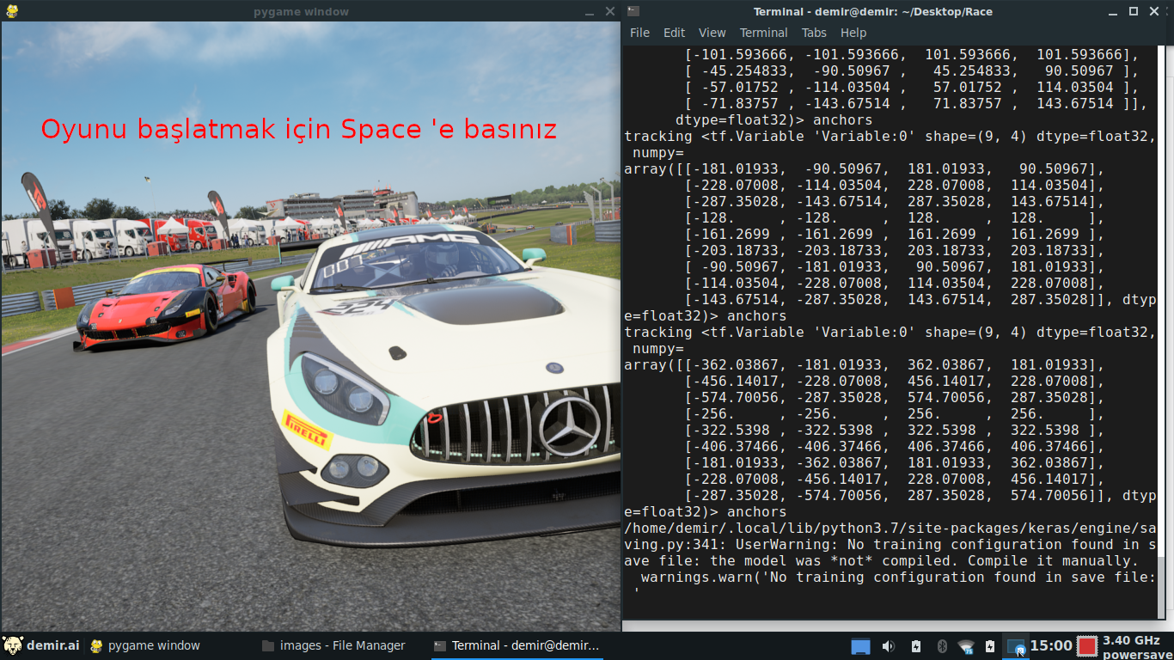Minimize the pygame window
The width and height of the screenshot is (1174, 660).
click(590, 12)
